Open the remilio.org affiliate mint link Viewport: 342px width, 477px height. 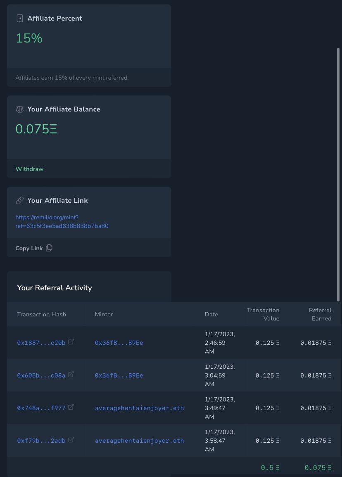tap(62, 221)
